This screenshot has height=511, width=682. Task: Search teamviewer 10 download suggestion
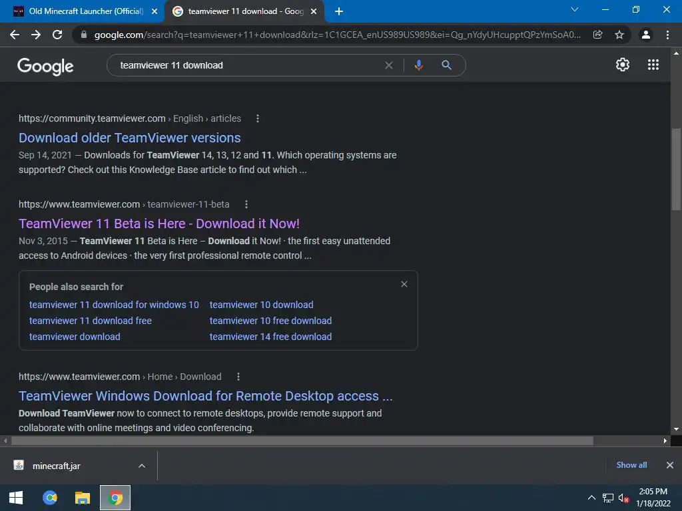click(x=261, y=305)
